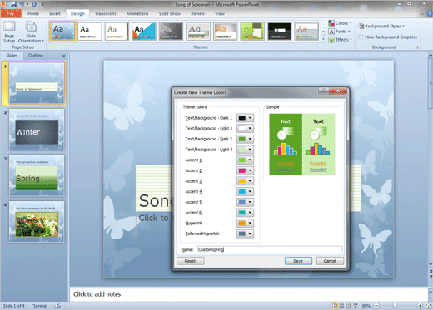Switch to the Insert ribbon tab
This screenshot has height=310, width=433.
tap(55, 13)
